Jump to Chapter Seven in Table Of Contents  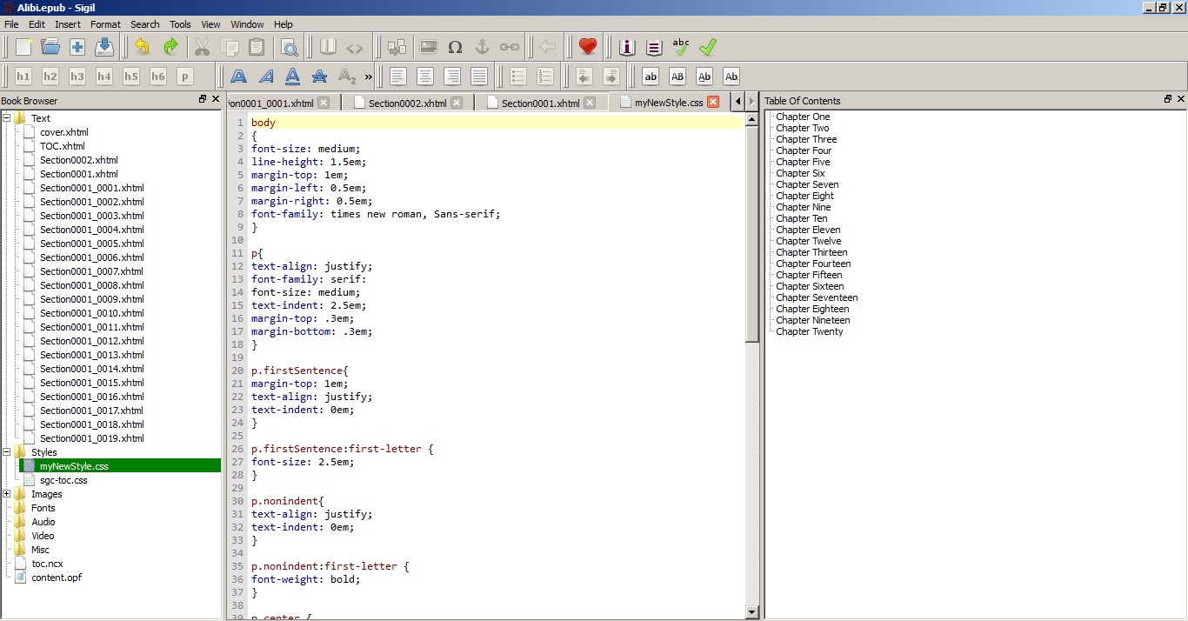tap(807, 184)
